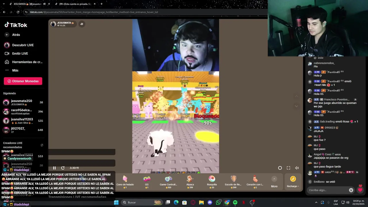Open Spotify from the taskbar

[x=235, y=202]
